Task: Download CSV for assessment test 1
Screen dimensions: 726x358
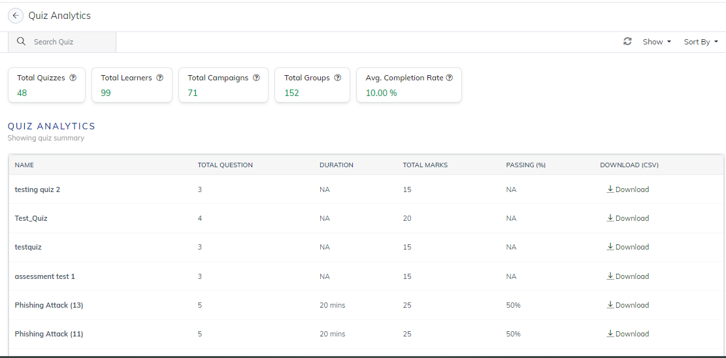Action: (x=628, y=276)
